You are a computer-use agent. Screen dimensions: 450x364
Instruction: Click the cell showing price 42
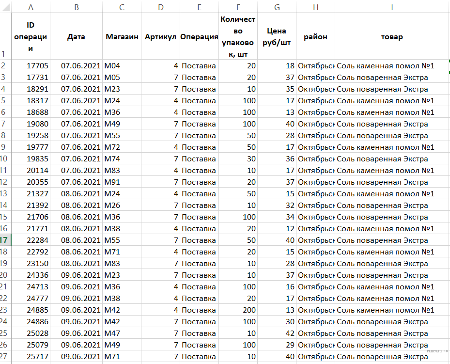(x=277, y=333)
